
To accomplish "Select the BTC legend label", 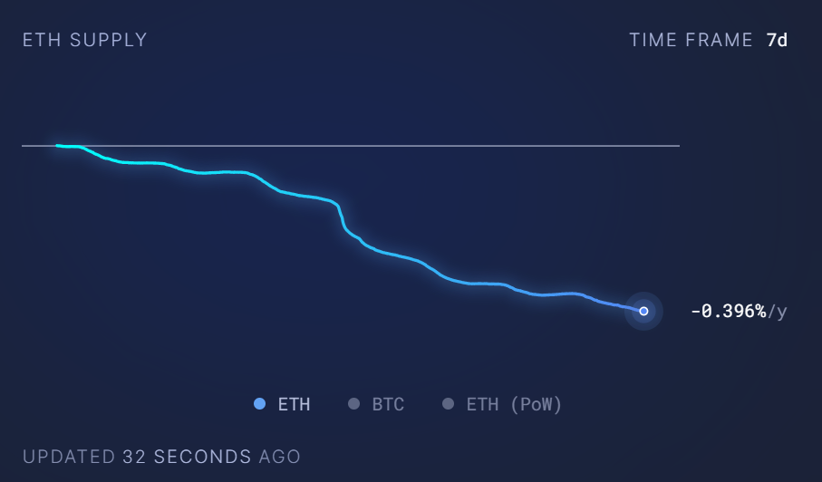I will [388, 404].
